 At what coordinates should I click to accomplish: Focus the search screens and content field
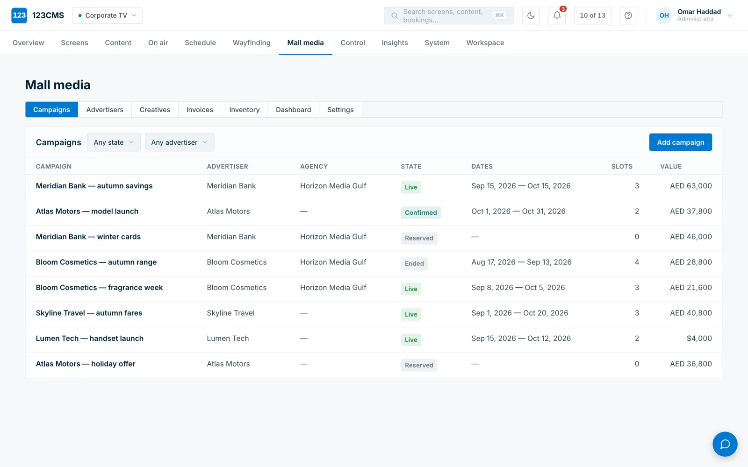pos(448,15)
